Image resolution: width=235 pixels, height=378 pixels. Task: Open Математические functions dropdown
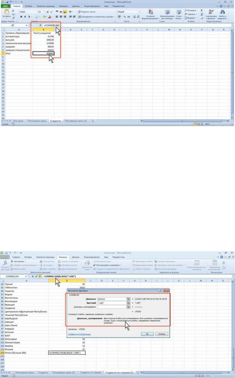coord(68,265)
